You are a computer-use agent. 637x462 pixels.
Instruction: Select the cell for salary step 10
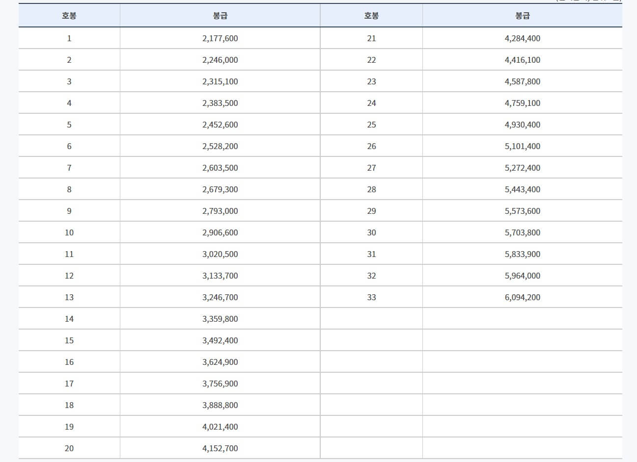(x=69, y=232)
